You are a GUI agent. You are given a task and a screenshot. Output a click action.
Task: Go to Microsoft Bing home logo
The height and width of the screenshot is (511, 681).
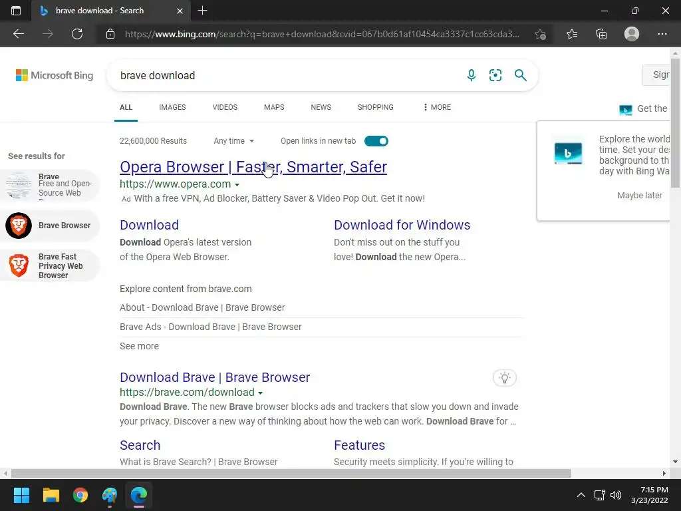point(55,75)
